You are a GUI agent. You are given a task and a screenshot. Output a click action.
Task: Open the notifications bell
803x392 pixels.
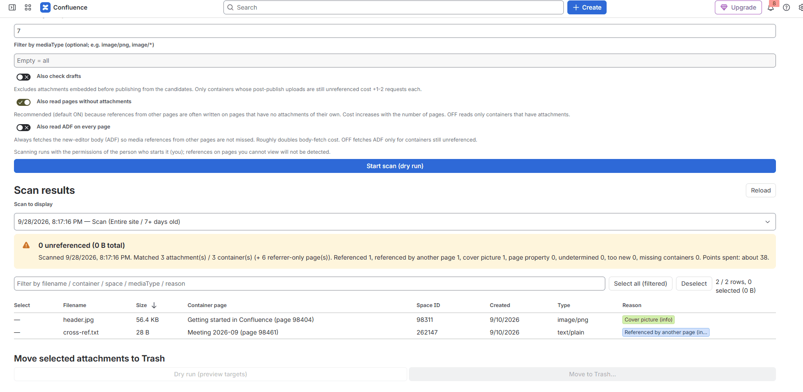(x=771, y=7)
